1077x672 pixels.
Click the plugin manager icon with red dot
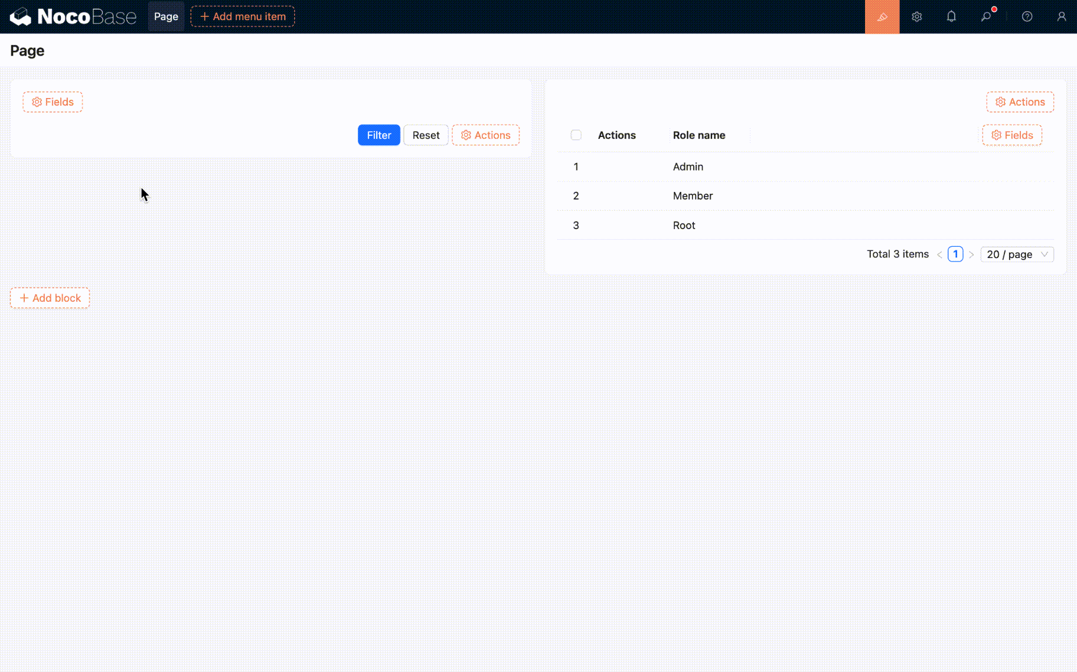click(x=986, y=17)
